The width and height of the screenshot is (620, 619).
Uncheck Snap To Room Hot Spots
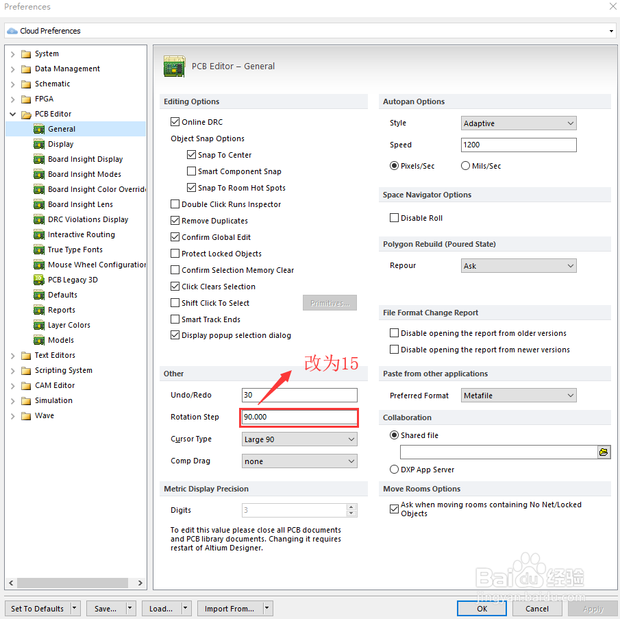[191, 187]
